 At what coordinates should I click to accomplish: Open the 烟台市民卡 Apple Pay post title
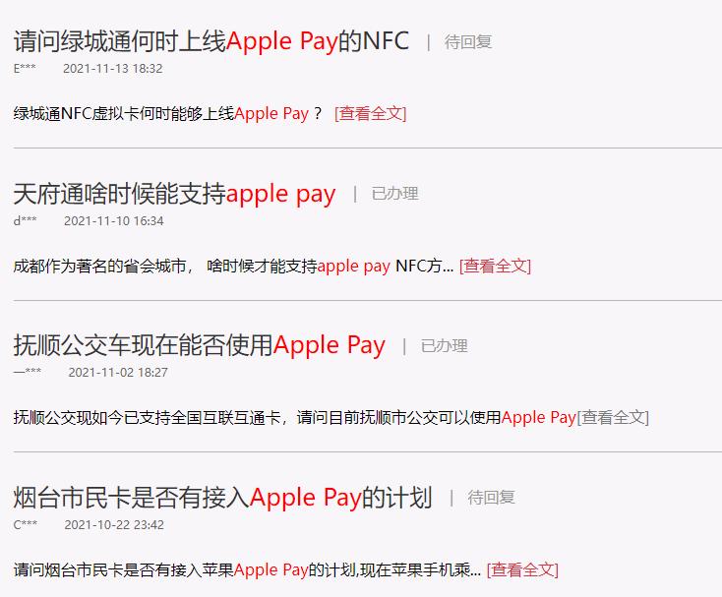[x=223, y=498]
